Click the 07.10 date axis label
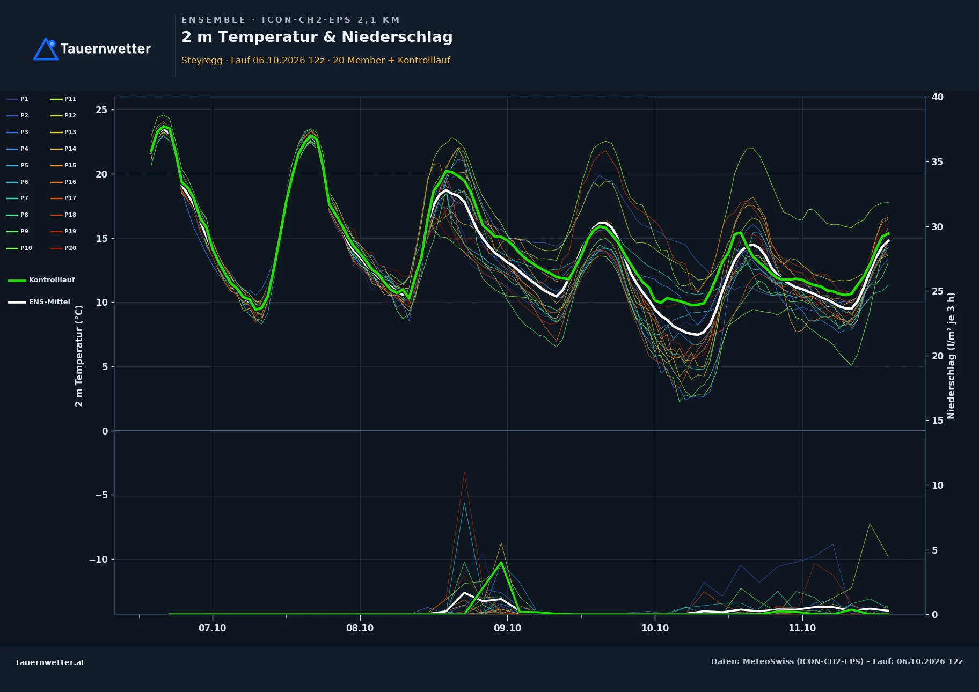The image size is (979, 692). tap(213, 628)
